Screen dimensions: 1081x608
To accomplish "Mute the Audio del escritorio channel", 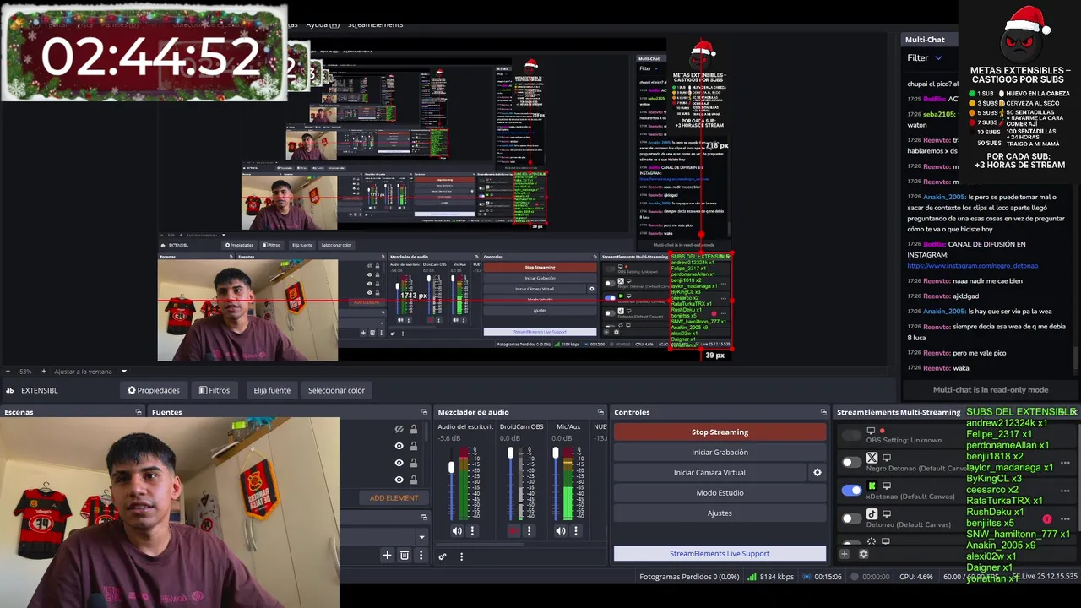I will point(457,531).
